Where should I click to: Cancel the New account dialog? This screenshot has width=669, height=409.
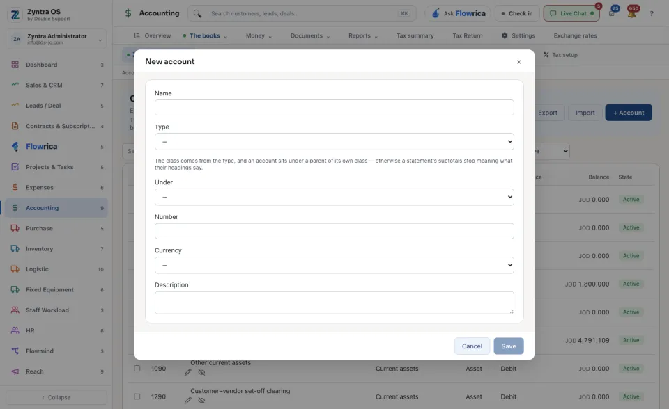pyautogui.click(x=472, y=346)
